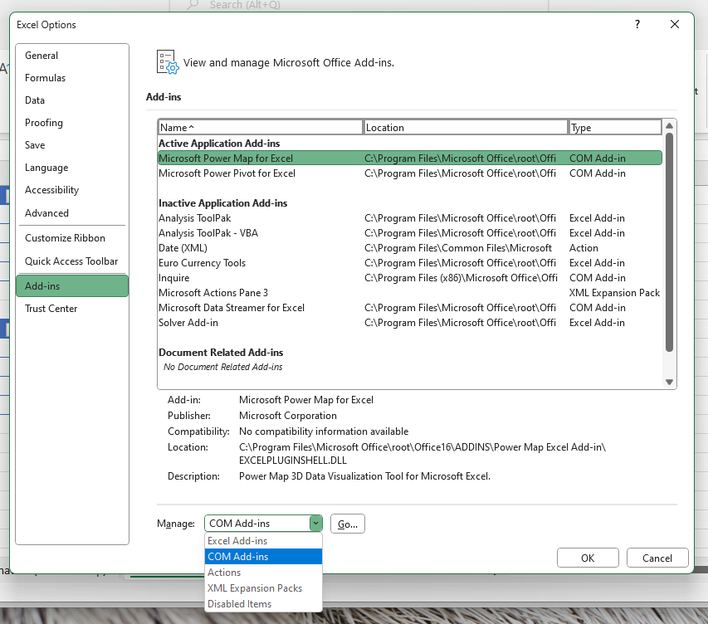Click the Go... button
The image size is (708, 624).
(x=347, y=524)
